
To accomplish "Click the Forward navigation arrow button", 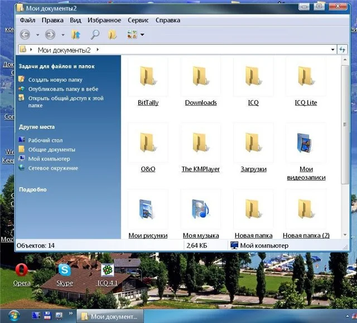I will (50, 35).
